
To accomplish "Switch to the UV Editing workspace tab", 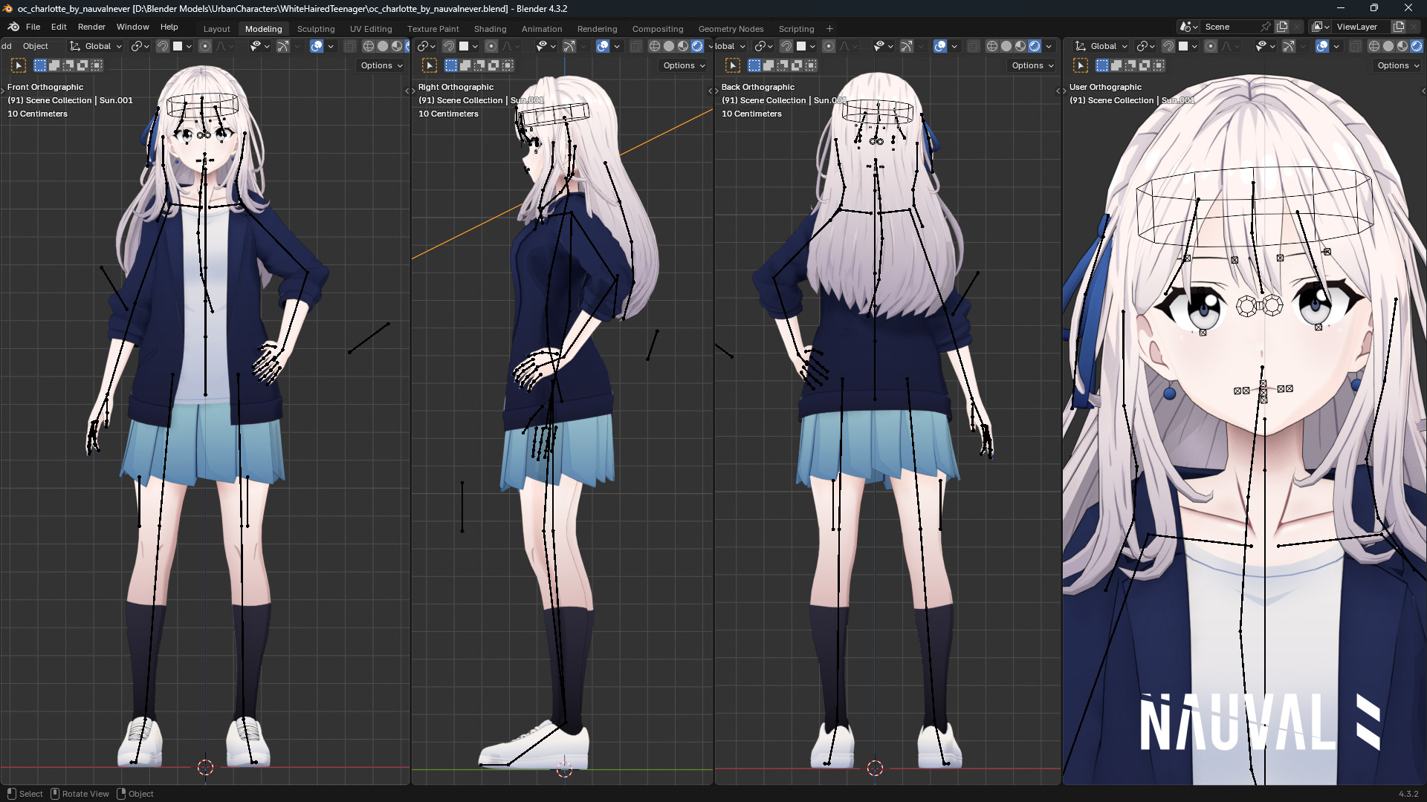I will click(371, 29).
